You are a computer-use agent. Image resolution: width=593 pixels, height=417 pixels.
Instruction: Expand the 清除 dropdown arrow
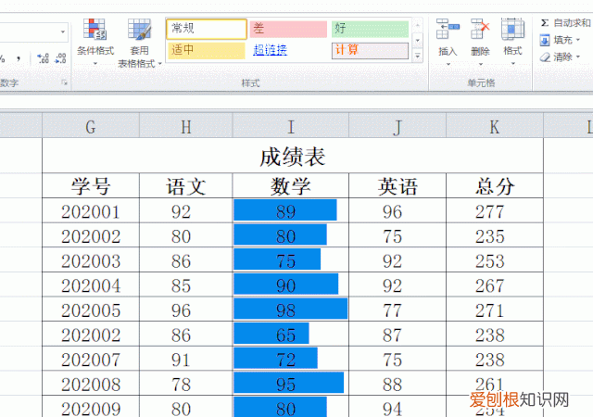pyautogui.click(x=578, y=57)
